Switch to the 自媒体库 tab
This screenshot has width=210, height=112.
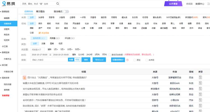coord(29,11)
